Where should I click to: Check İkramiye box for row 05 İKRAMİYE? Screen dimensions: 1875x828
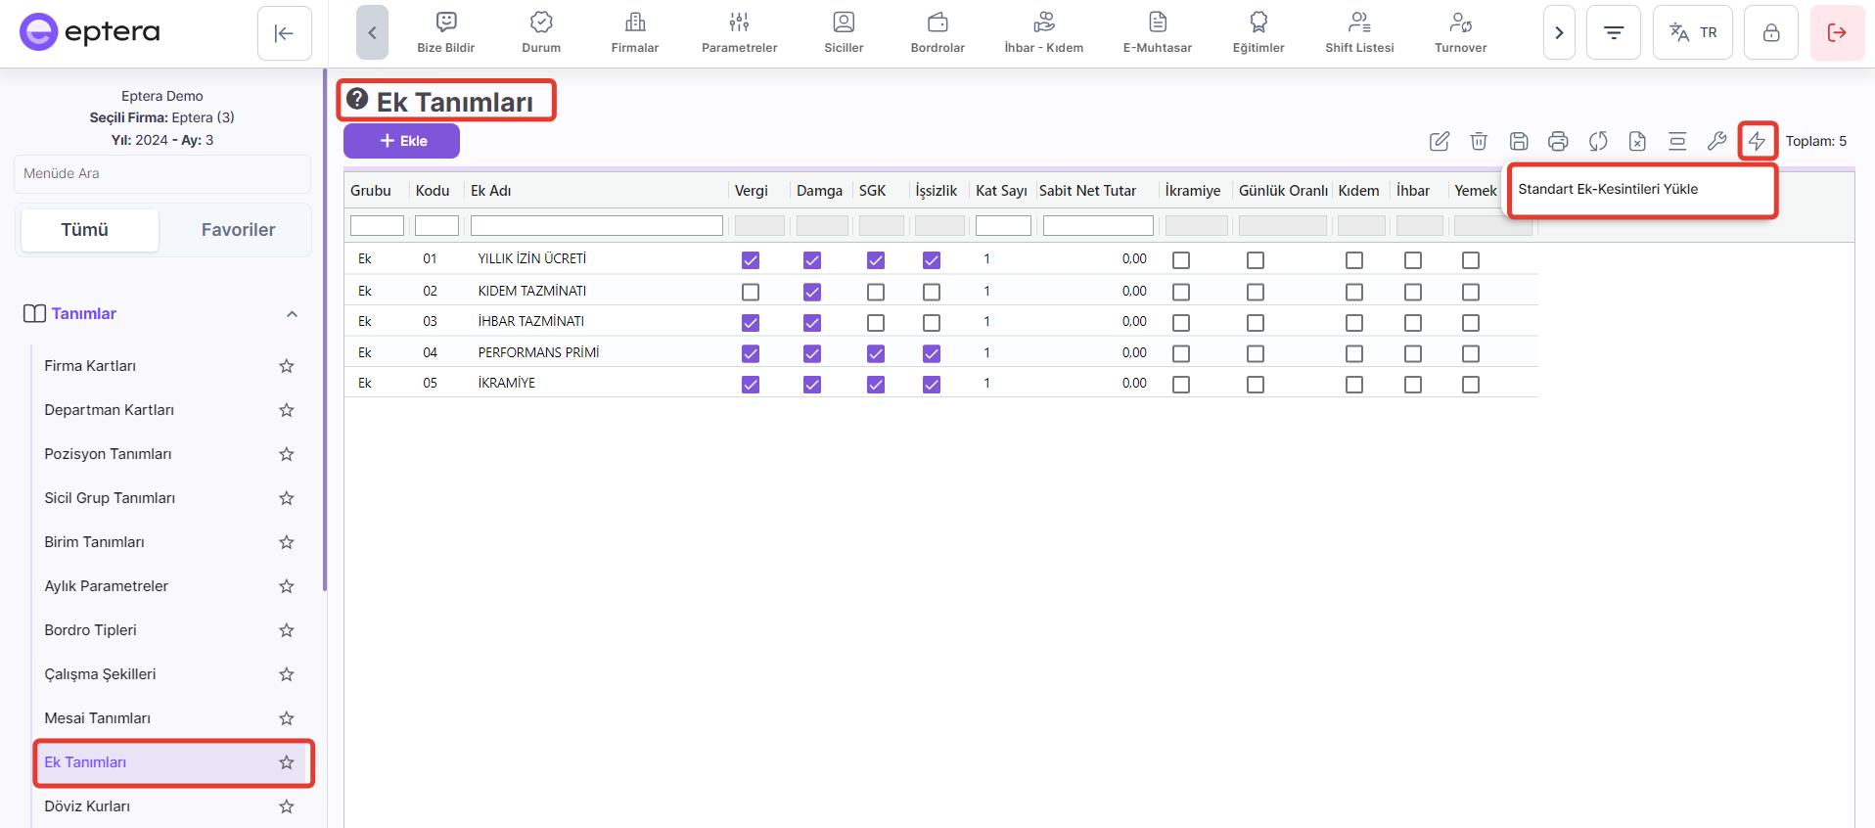tap(1181, 385)
